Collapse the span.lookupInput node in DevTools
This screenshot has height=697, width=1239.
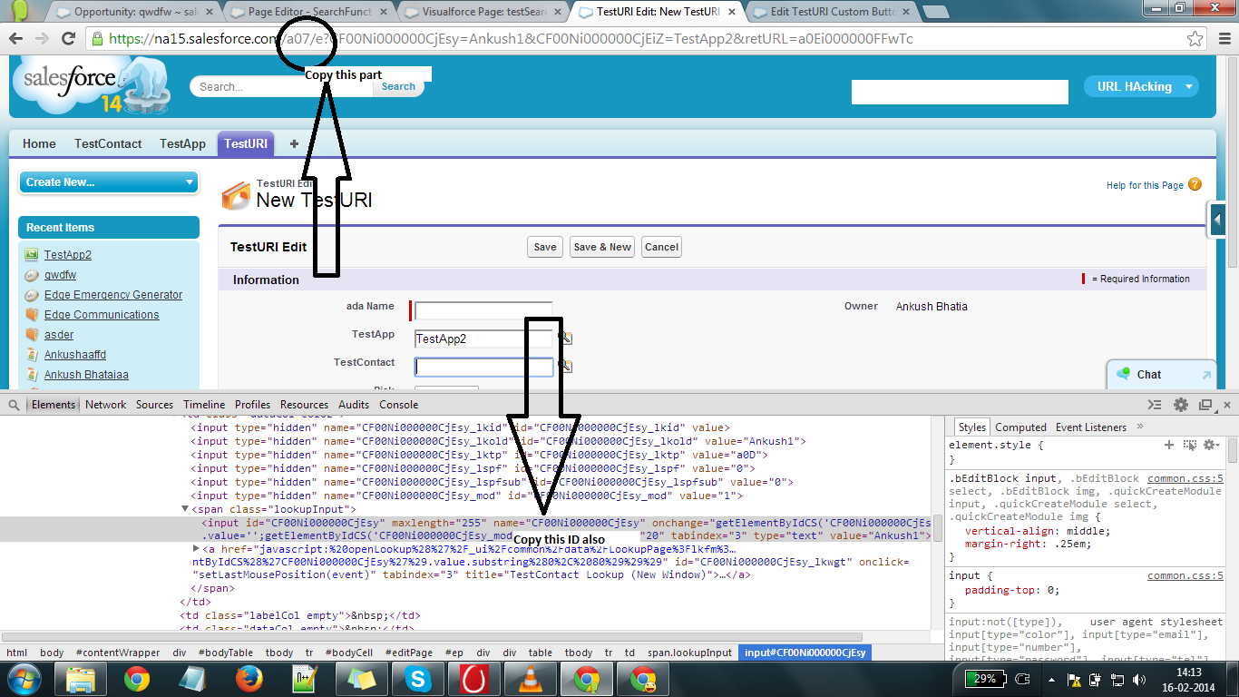(185, 509)
